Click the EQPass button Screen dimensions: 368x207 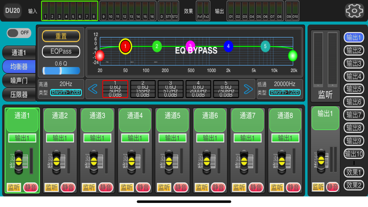61,51
